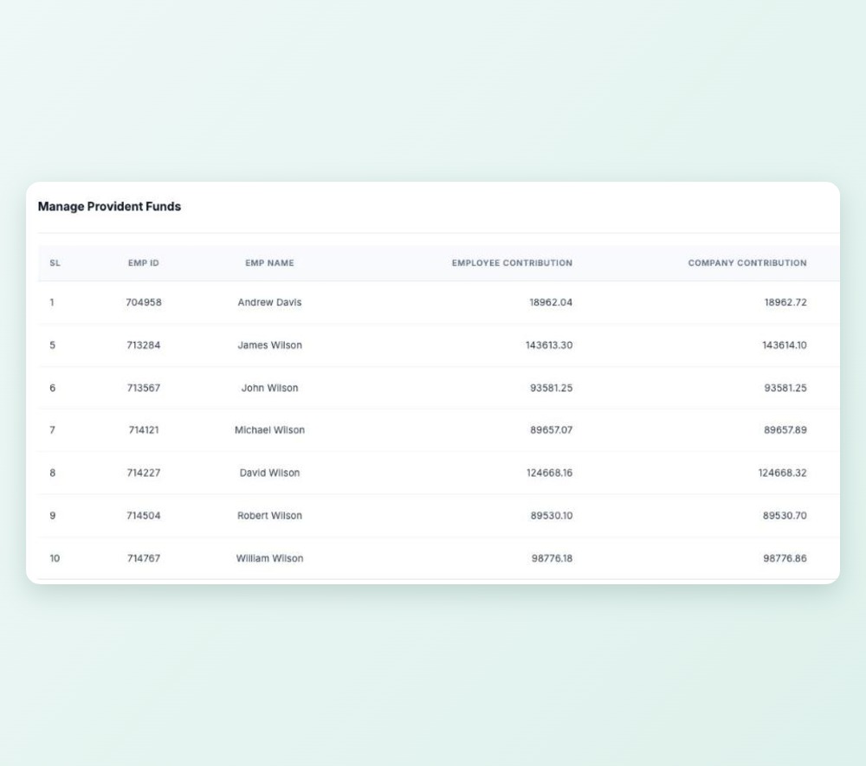The image size is (866, 766).
Task: Click serial number "6" in John Wilson row
Action: [x=53, y=388]
